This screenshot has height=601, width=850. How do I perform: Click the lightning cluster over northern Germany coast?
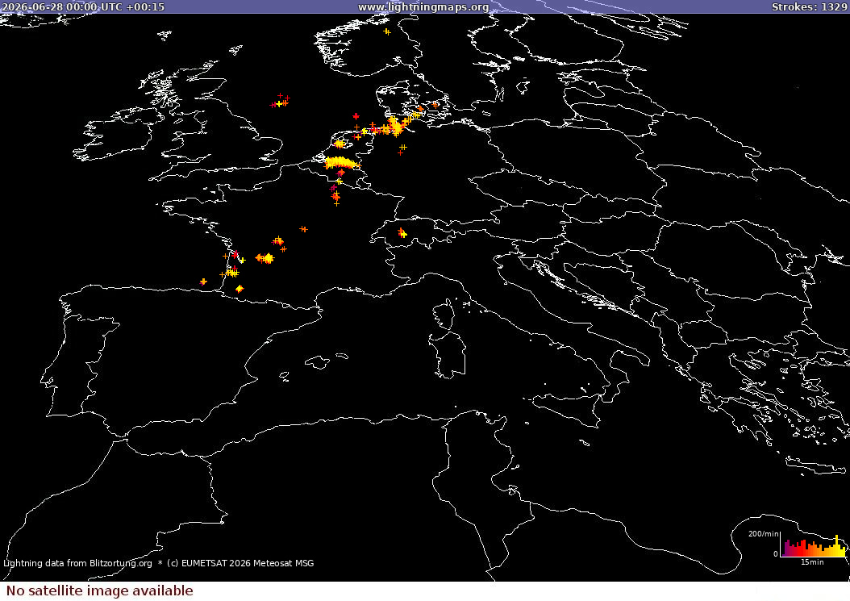[x=394, y=127]
